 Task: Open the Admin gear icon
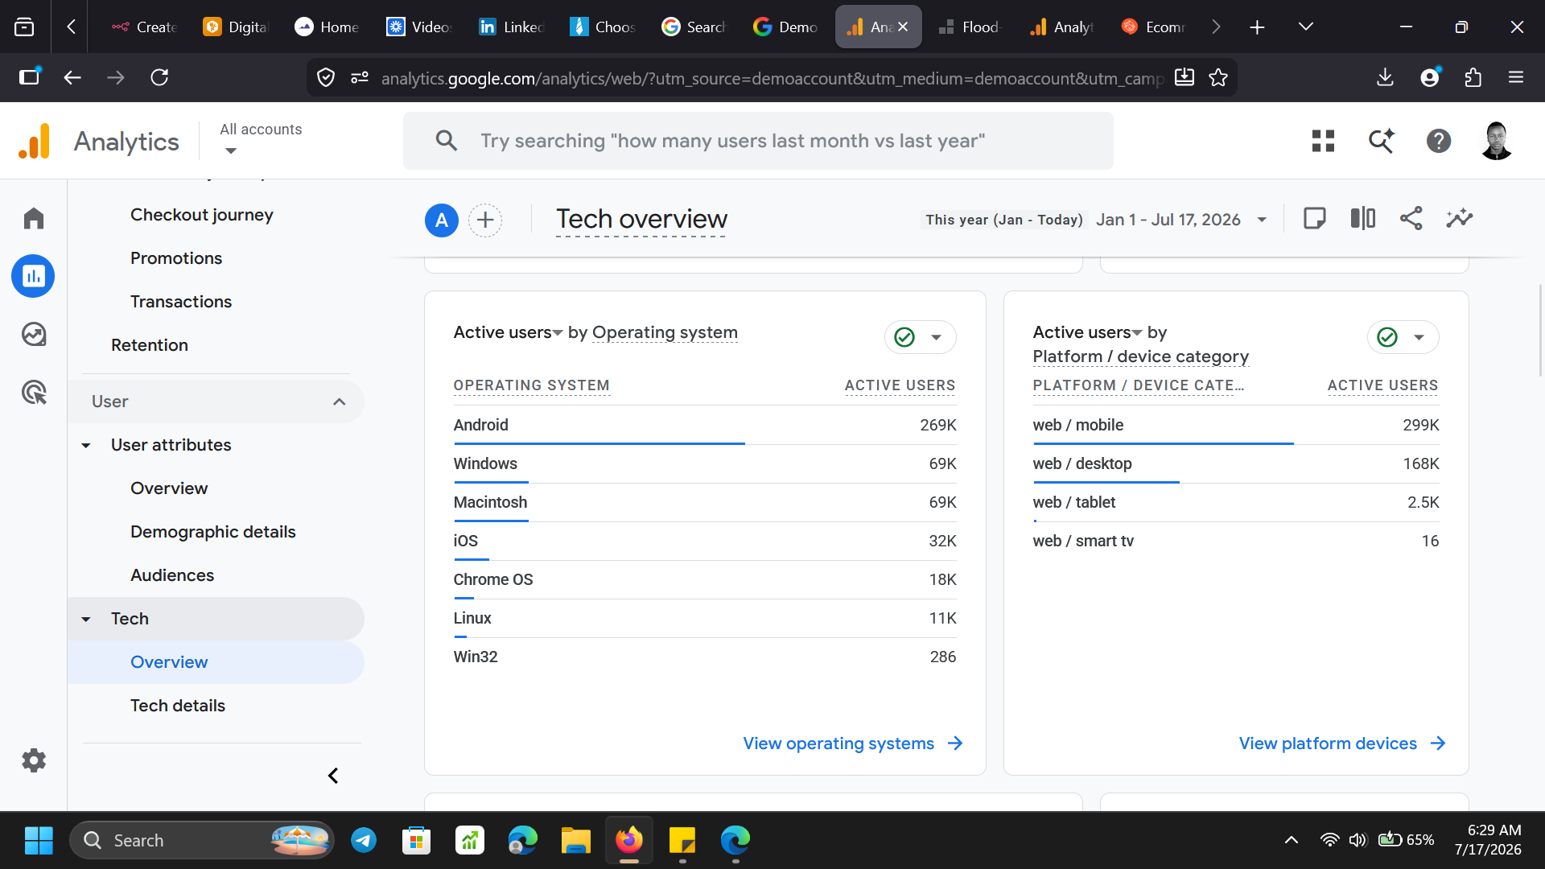point(34,760)
